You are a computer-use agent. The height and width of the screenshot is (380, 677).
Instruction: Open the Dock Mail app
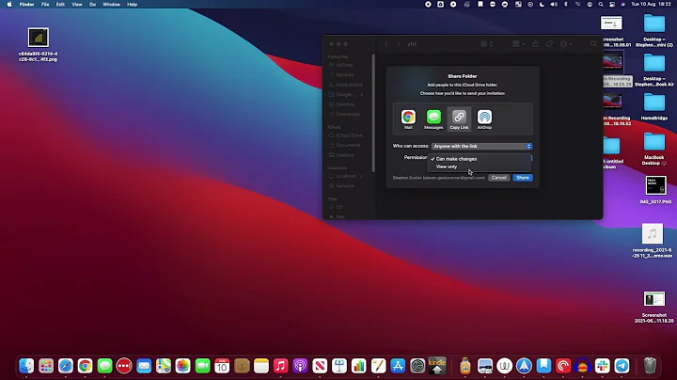coord(144,366)
